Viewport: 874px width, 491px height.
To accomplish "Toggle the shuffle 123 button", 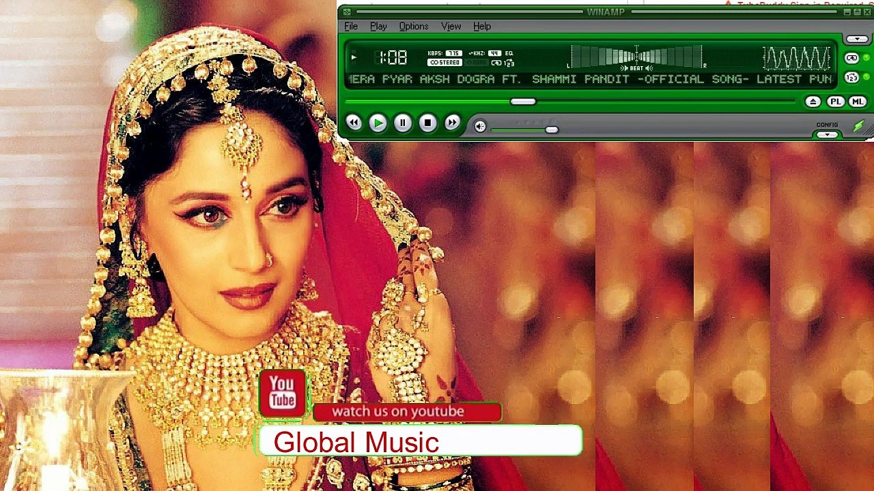I will [851, 77].
